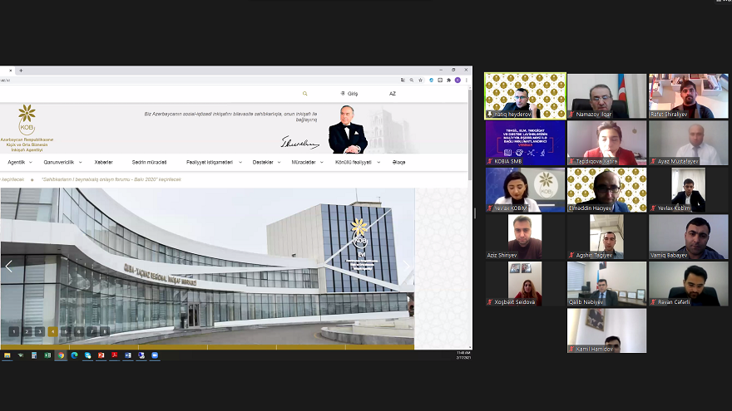Expand the Dəstəklər dropdown menu
Image resolution: width=732 pixels, height=411 pixels.
[265, 162]
